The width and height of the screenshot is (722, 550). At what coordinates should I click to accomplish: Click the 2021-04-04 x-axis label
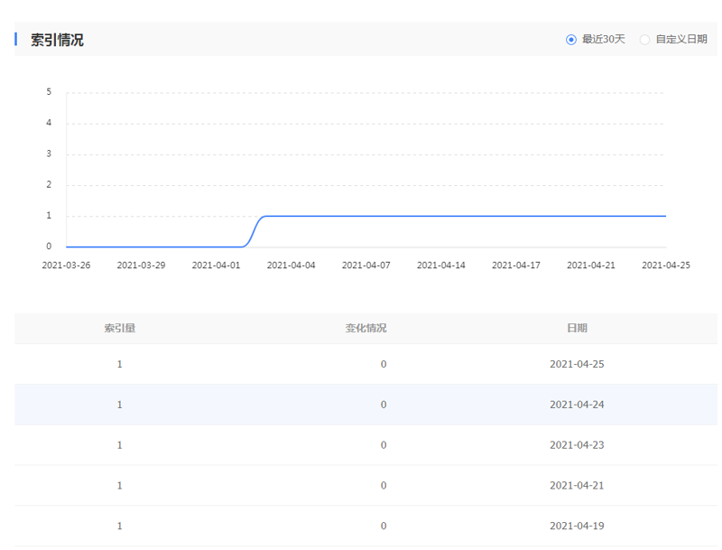click(291, 266)
